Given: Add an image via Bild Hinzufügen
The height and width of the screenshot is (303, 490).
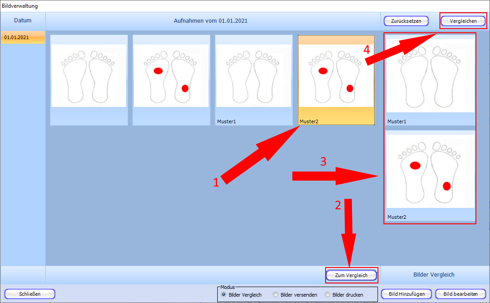Looking at the screenshot, I should pyautogui.click(x=406, y=294).
